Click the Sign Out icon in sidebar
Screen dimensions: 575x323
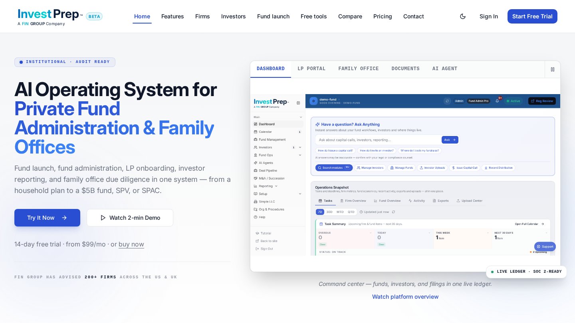[x=257, y=249]
